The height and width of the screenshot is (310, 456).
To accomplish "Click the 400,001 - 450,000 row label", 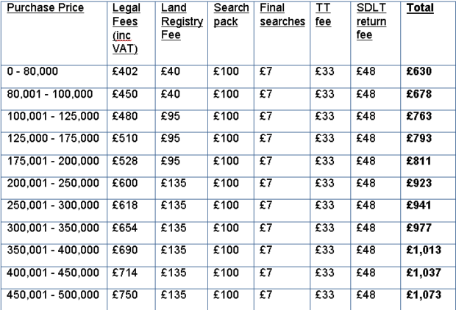I will click(53, 273).
